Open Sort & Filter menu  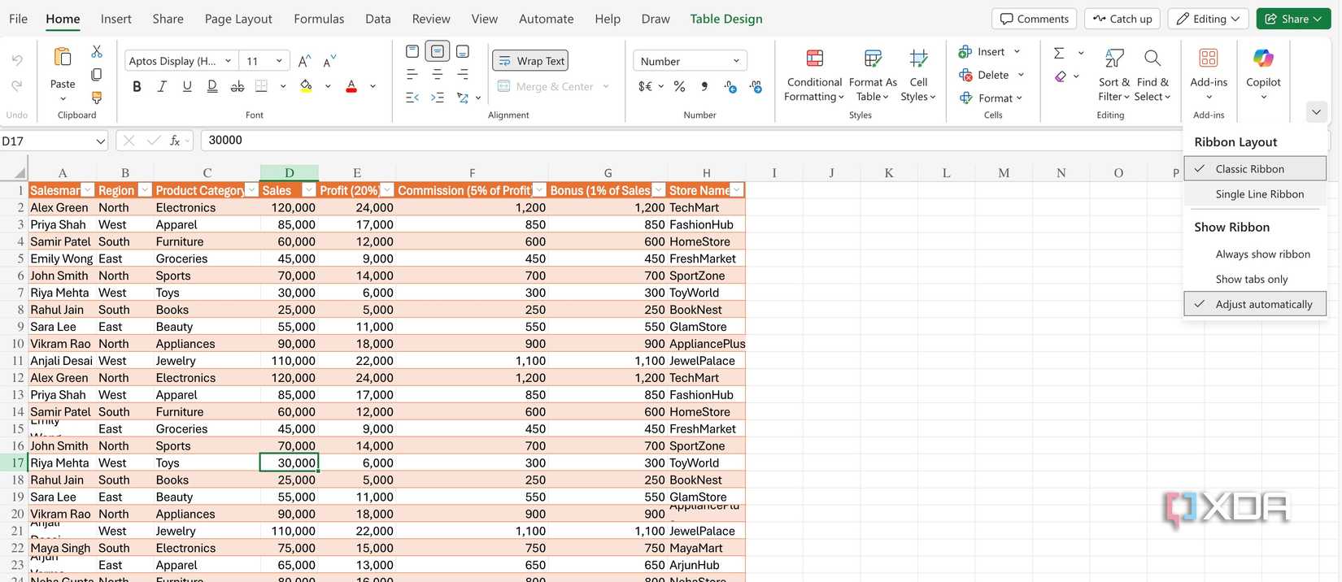(x=1114, y=74)
